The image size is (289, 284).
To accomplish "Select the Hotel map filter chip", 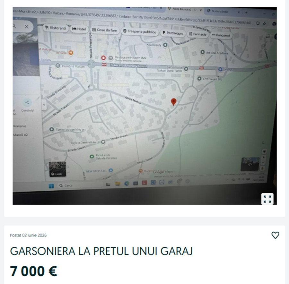I will tap(79, 29).
